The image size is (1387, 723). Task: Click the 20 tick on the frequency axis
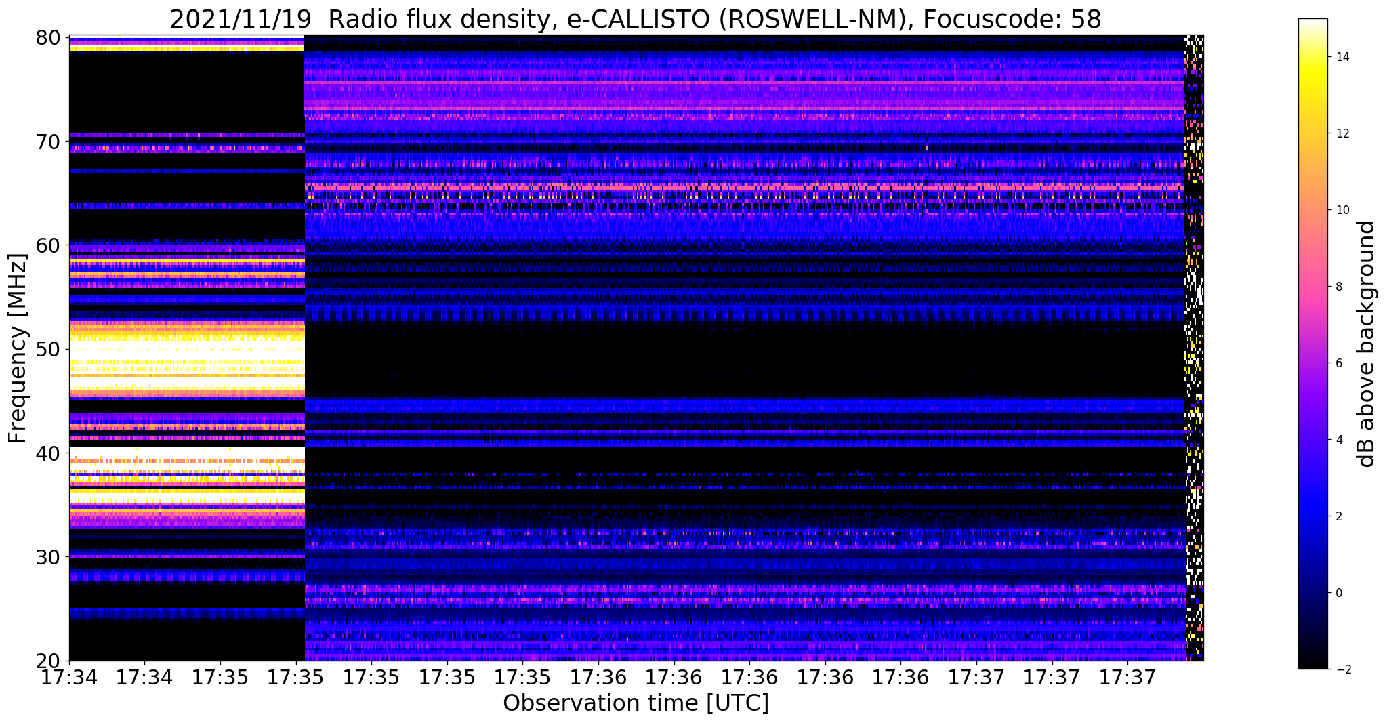point(48,660)
